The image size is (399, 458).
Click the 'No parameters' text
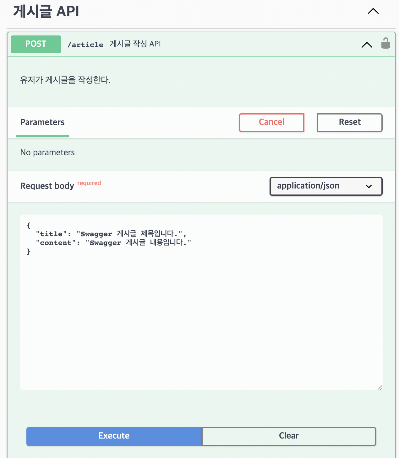click(x=47, y=152)
